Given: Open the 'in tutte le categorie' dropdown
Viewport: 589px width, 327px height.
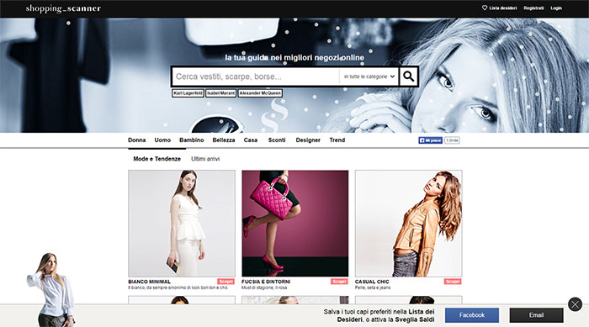Looking at the screenshot, I should pyautogui.click(x=369, y=76).
